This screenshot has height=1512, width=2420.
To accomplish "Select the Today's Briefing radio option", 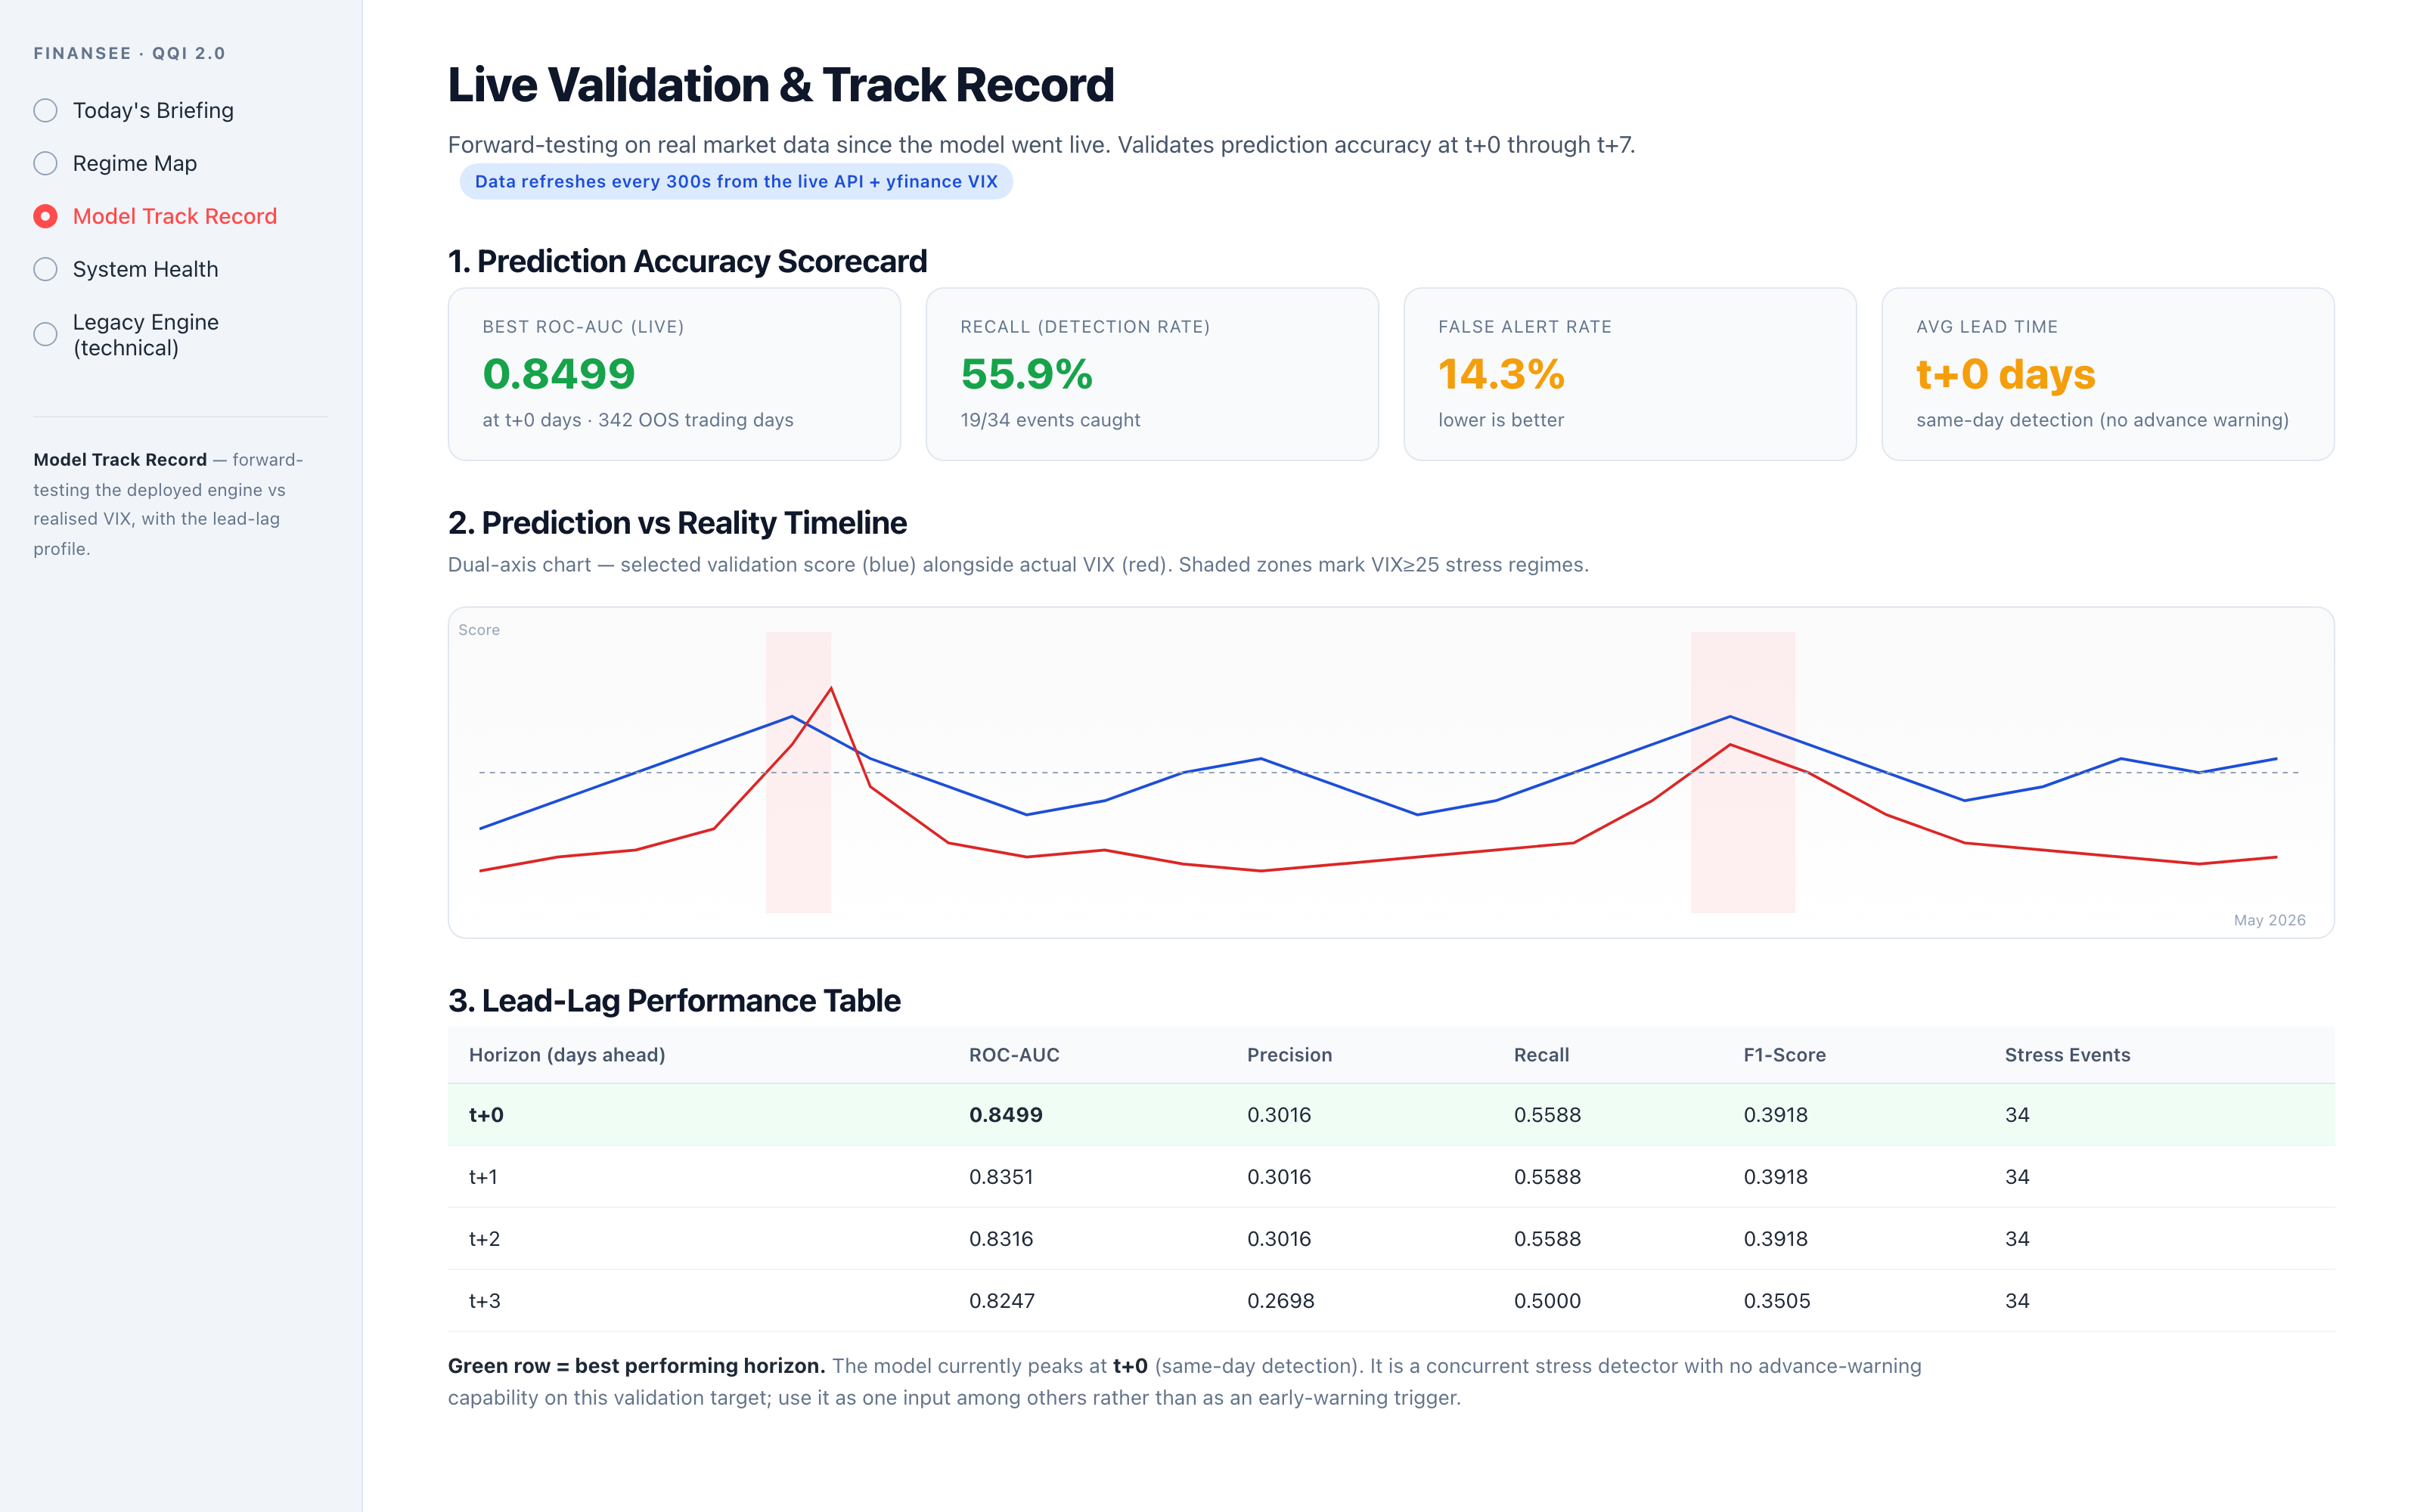I will point(45,110).
